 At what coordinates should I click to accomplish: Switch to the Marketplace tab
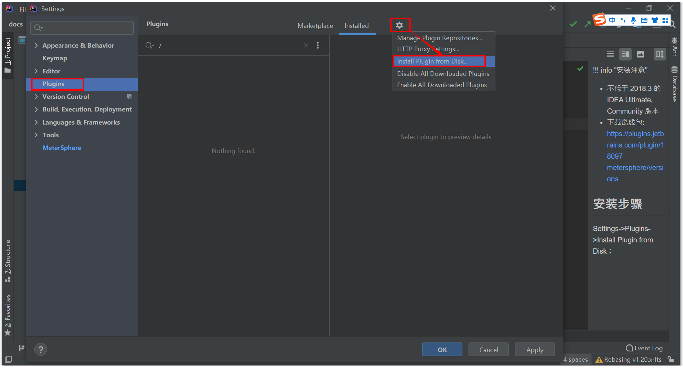pyautogui.click(x=315, y=25)
